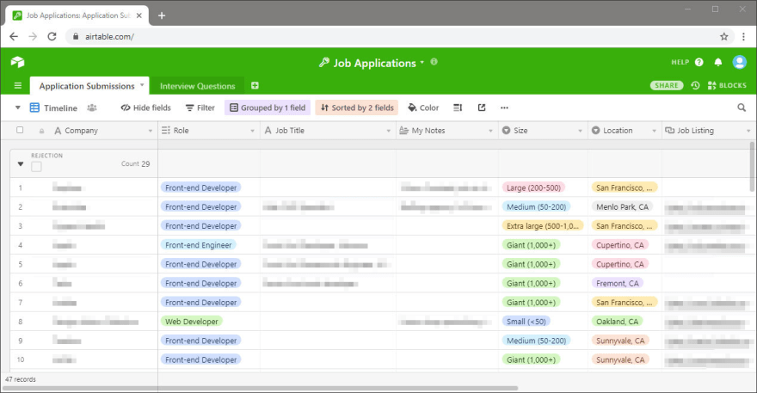Click Menlo Park, CA location cell
Viewport: 757px width, 393px height.
click(622, 207)
